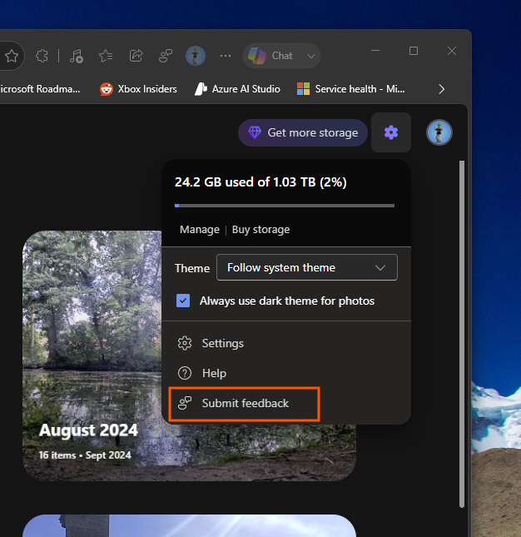521x537 pixels.
Task: Click Get more storage button
Action: (303, 132)
